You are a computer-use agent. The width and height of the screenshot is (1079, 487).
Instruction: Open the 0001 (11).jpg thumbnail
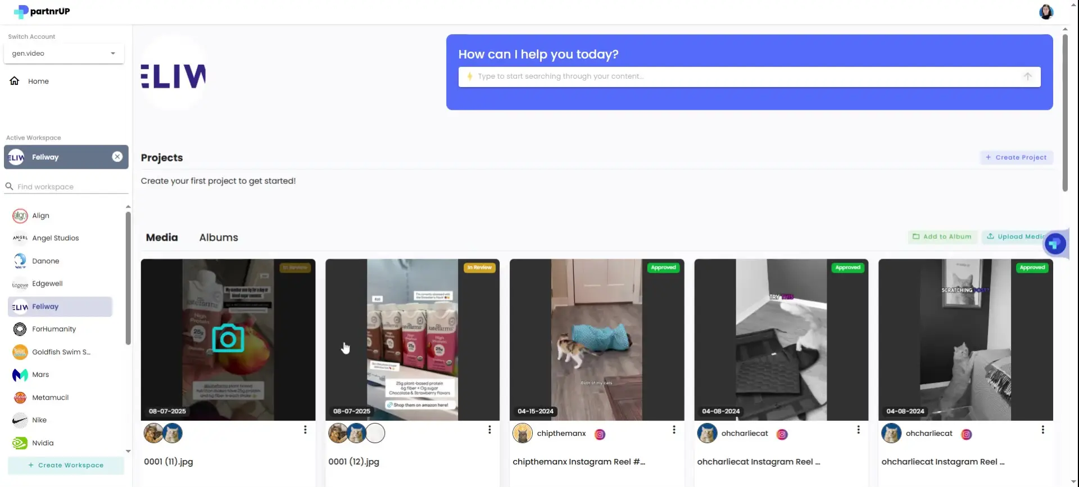pyautogui.click(x=228, y=340)
